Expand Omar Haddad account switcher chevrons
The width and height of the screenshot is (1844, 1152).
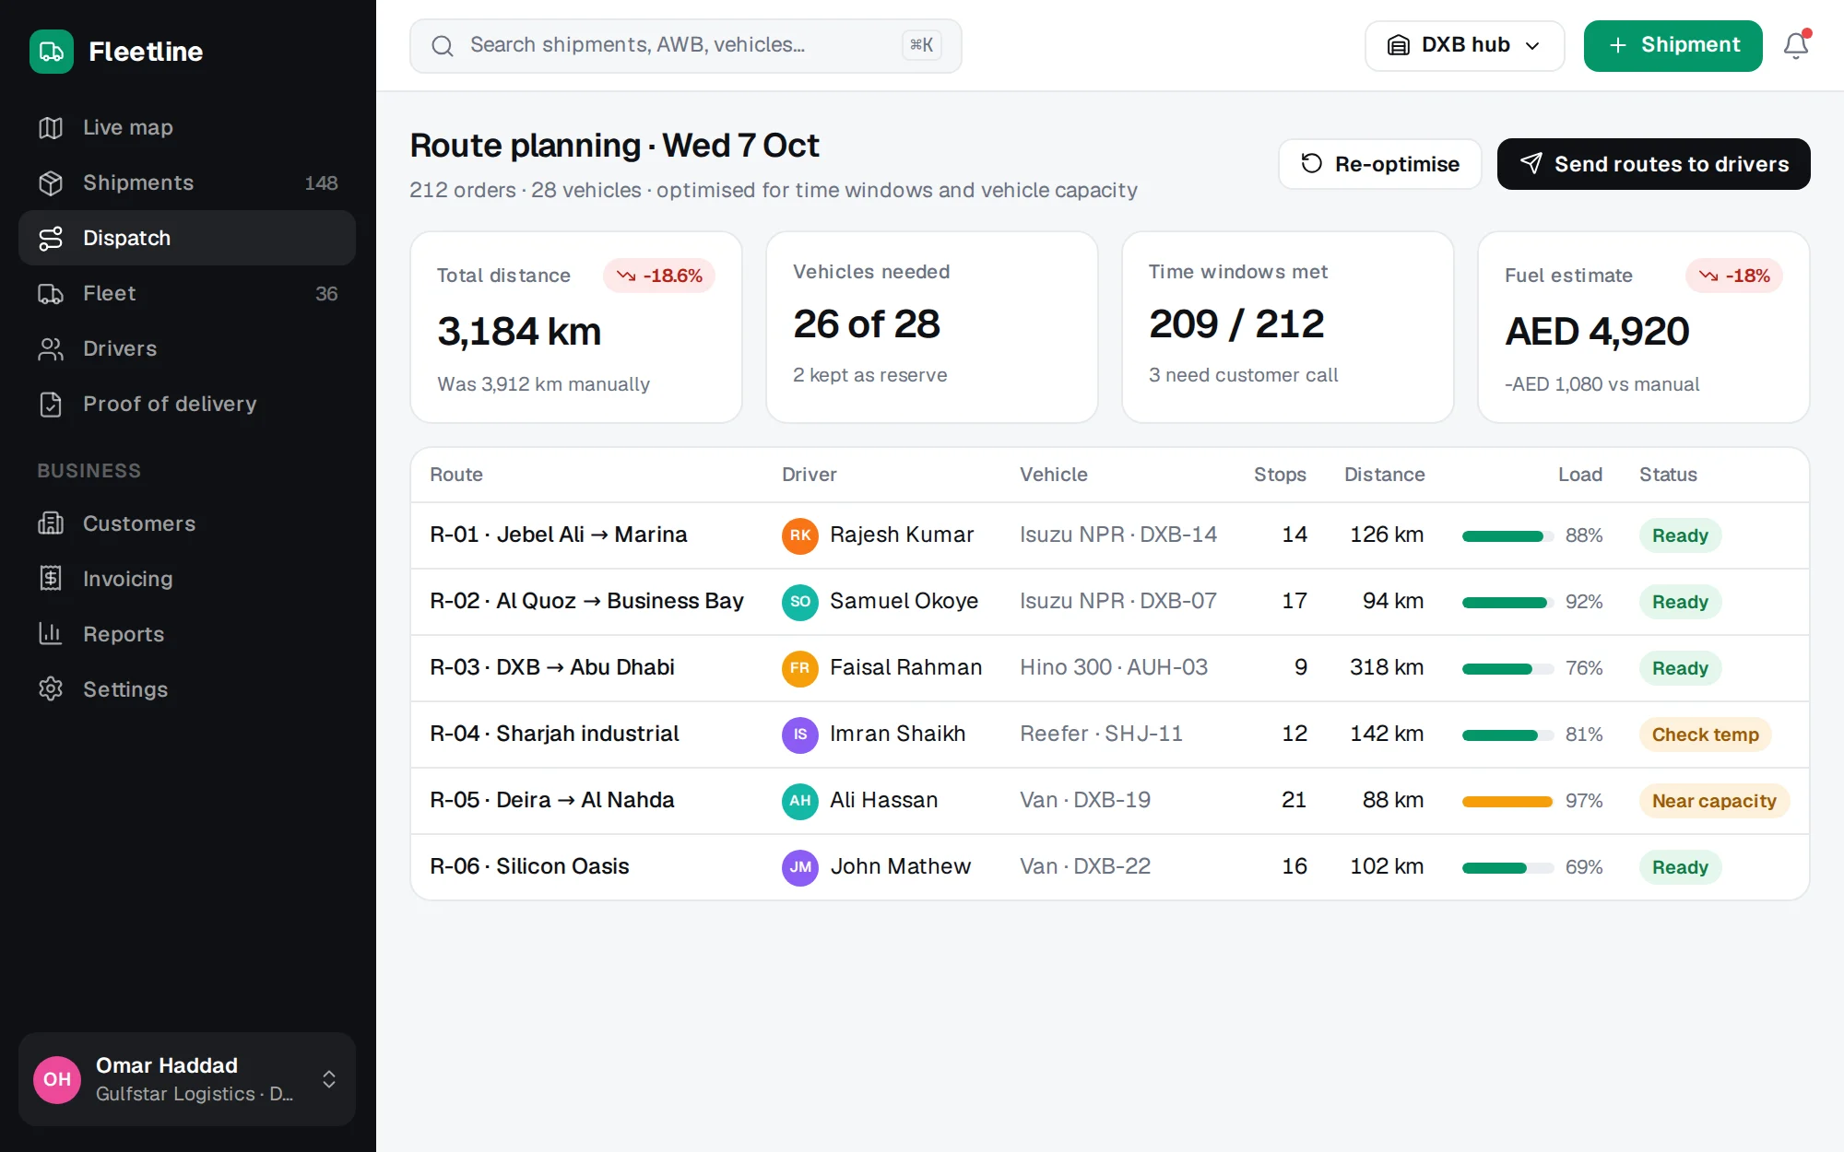tap(329, 1079)
